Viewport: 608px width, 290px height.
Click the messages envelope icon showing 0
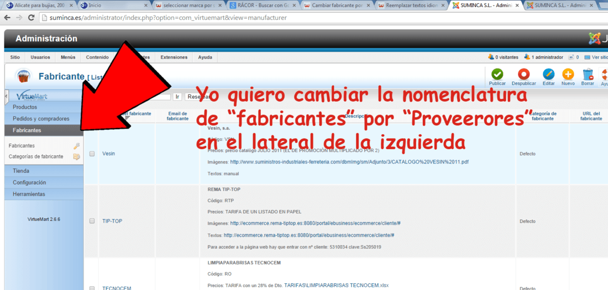571,57
